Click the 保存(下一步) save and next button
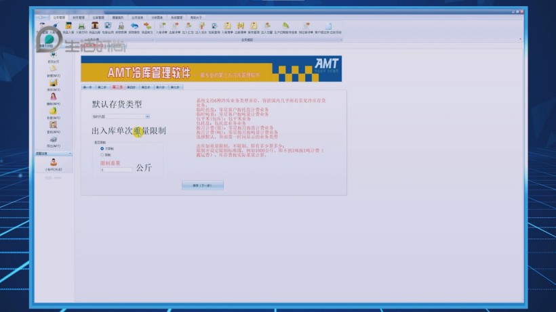 [x=203, y=185]
